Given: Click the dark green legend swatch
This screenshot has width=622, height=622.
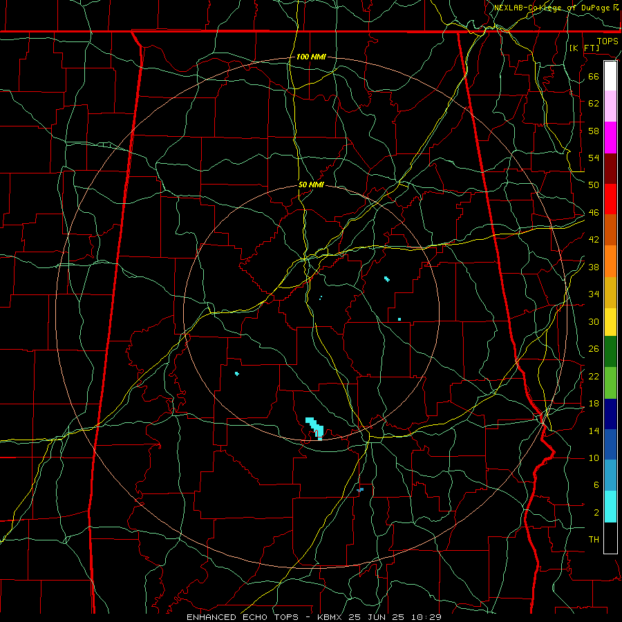Looking at the screenshot, I should (610, 352).
